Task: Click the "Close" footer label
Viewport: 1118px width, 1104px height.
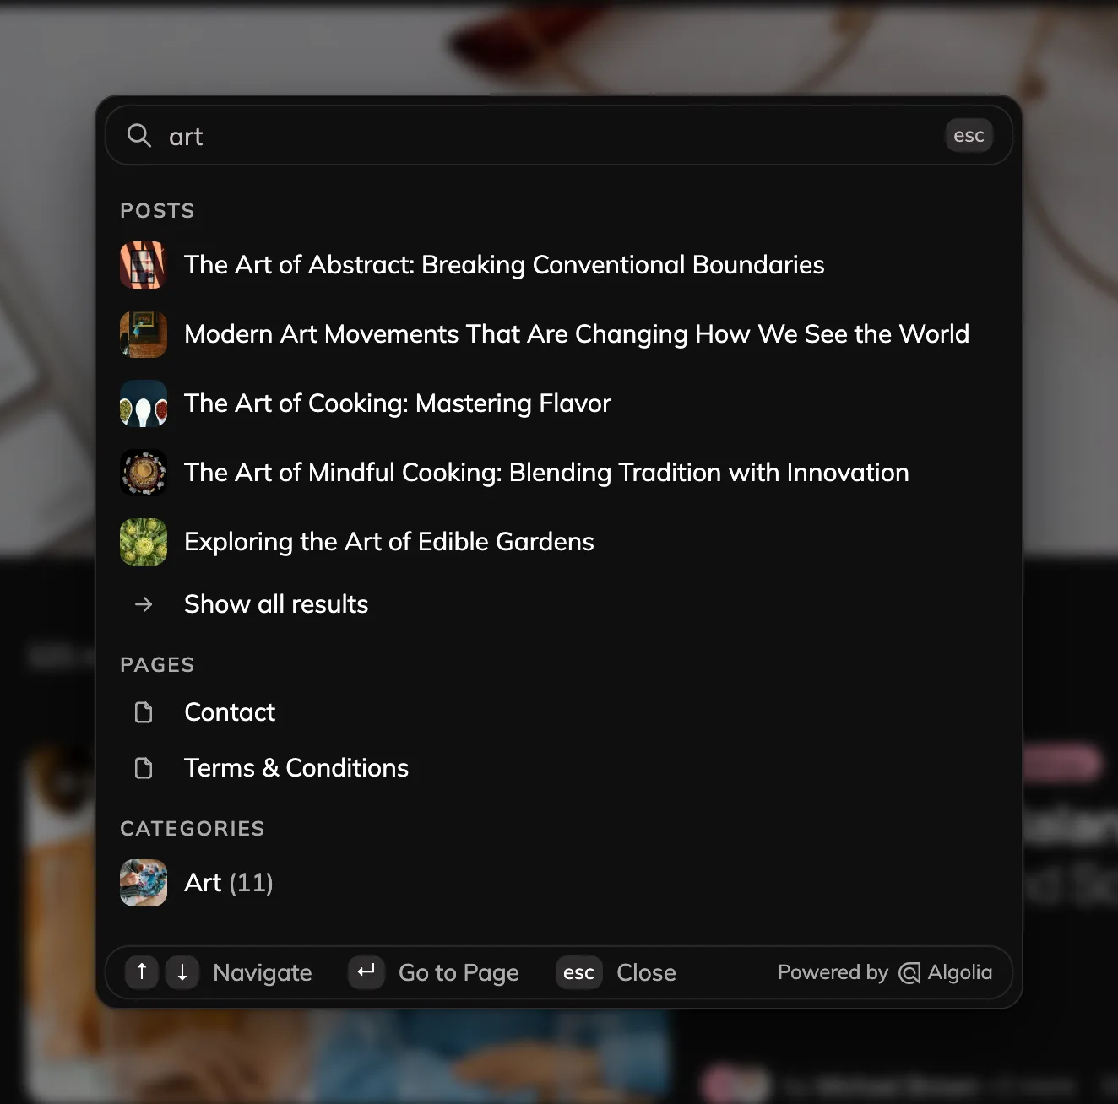Action: point(646,972)
